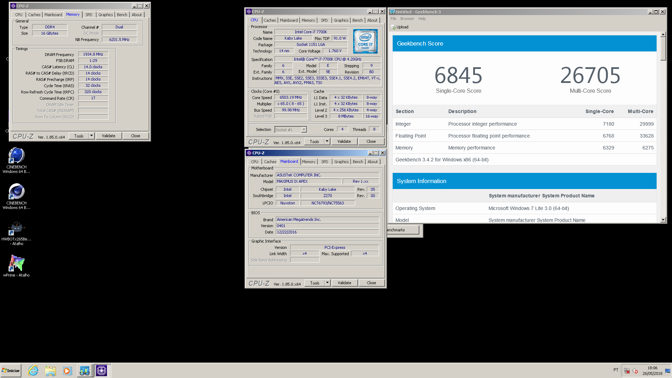Click Validate in the Mainboard CPU-Z window

(344, 283)
